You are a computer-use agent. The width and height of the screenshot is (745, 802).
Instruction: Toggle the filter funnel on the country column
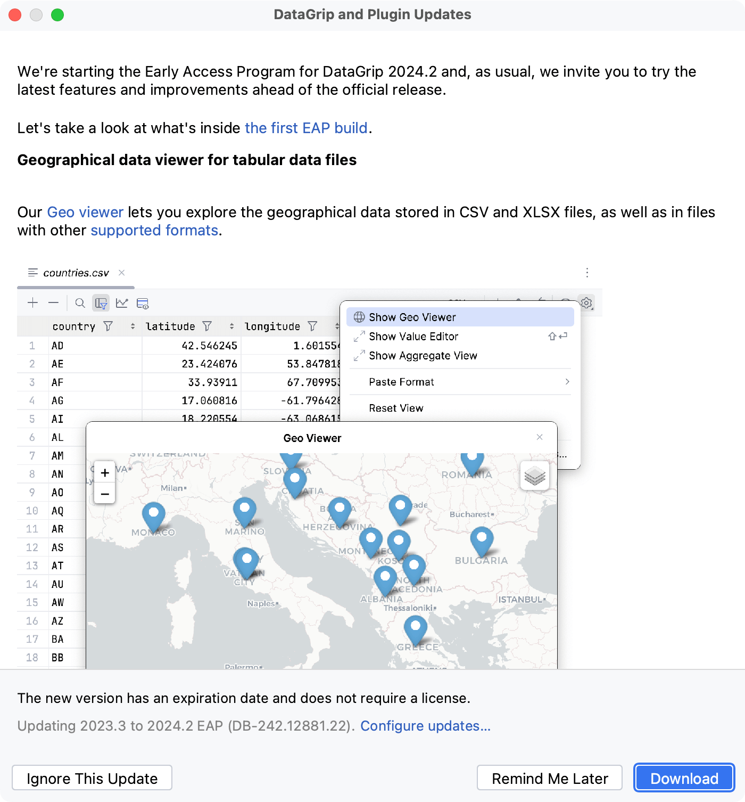109,326
